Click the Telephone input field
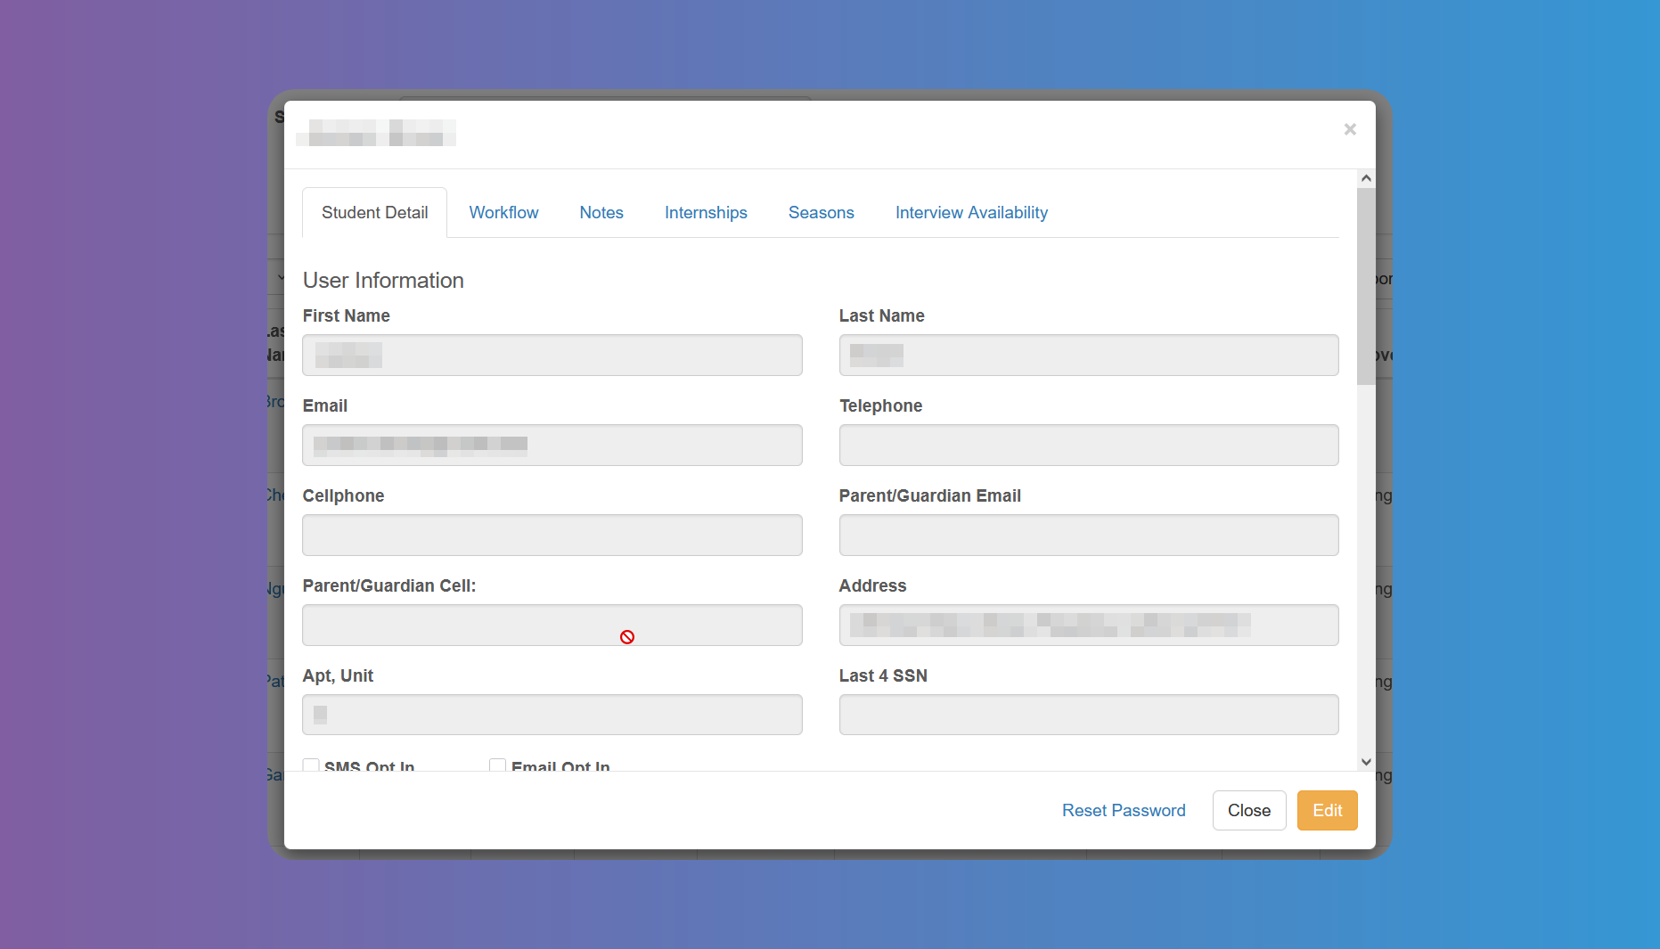The height and width of the screenshot is (949, 1660). tap(1088, 446)
